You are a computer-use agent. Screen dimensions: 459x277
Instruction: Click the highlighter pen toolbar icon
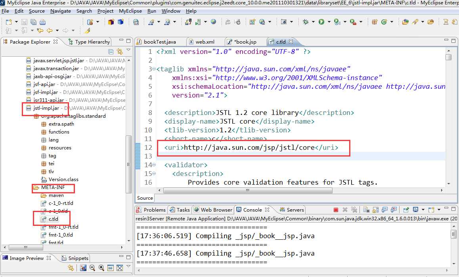87,30
